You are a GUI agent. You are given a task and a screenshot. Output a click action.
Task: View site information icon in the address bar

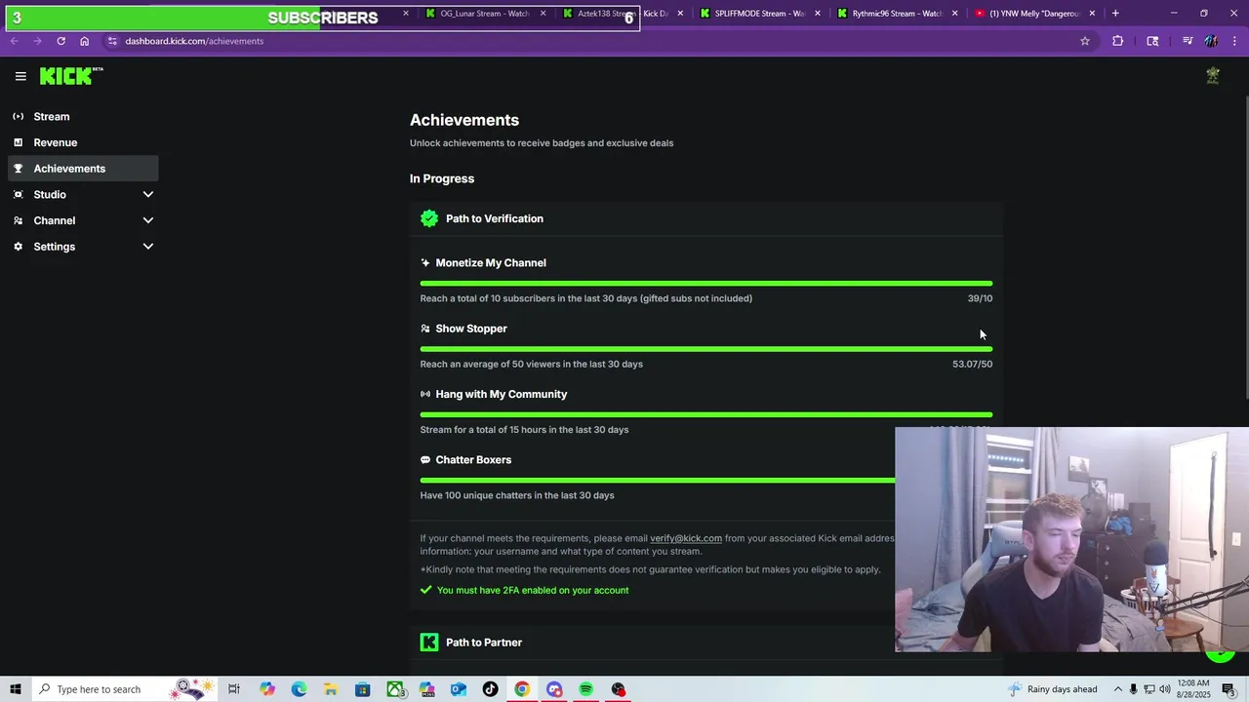(112, 41)
